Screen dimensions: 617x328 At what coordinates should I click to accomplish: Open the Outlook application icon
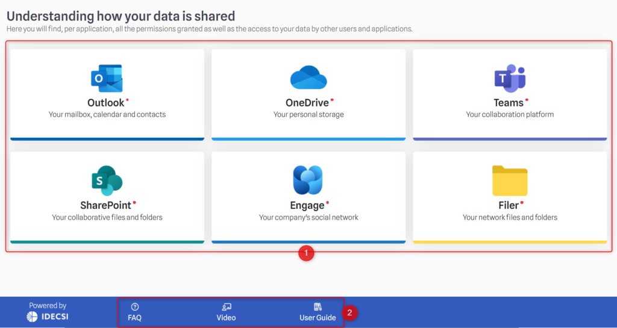[x=107, y=78]
